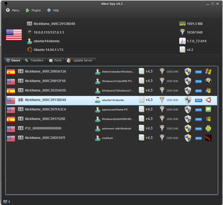
Task: Open the Plugins menu
Action: click(33, 10)
